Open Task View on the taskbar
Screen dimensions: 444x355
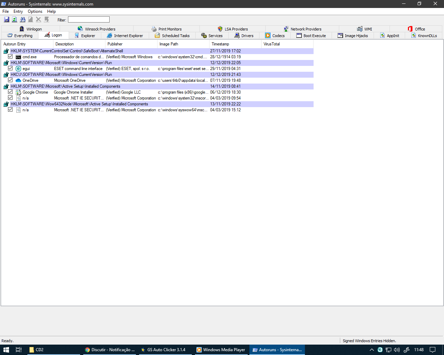click(19, 350)
